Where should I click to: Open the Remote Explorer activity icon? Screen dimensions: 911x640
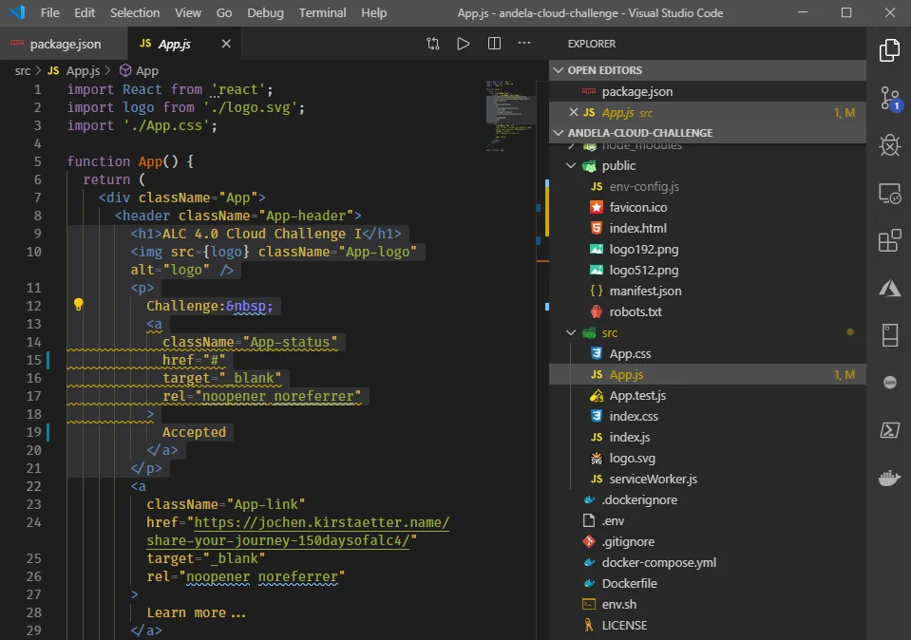click(x=889, y=193)
